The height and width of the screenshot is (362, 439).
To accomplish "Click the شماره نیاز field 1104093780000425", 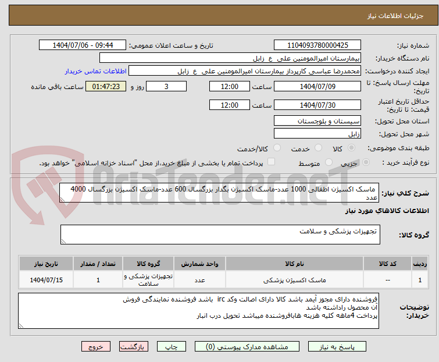I will pos(317,45).
